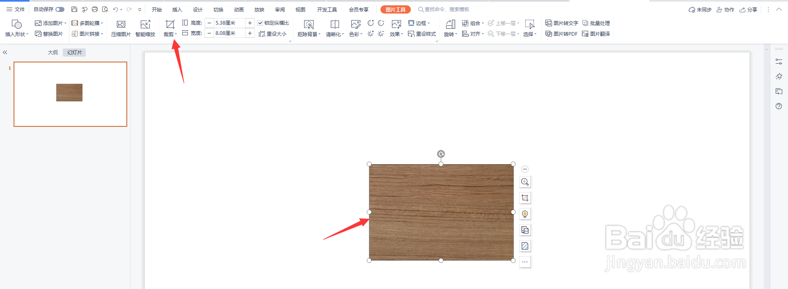The width and height of the screenshot is (788, 289).
Task: Click the 效果 picture effects icon
Action: coord(396,25)
